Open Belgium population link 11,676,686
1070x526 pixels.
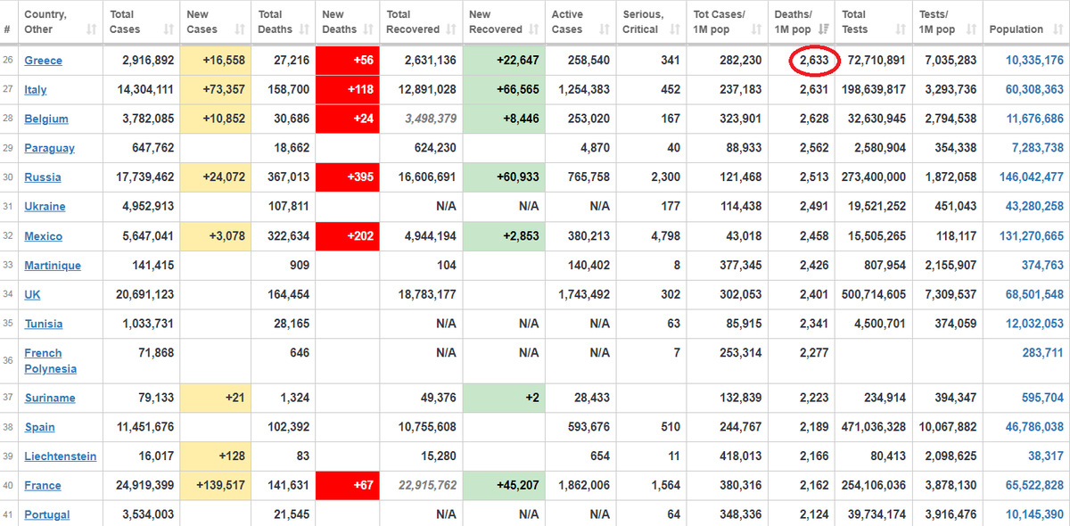tap(1034, 119)
